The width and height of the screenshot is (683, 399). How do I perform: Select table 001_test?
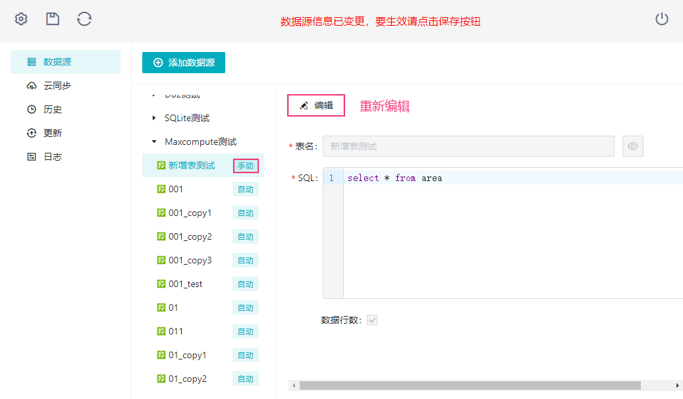point(186,284)
